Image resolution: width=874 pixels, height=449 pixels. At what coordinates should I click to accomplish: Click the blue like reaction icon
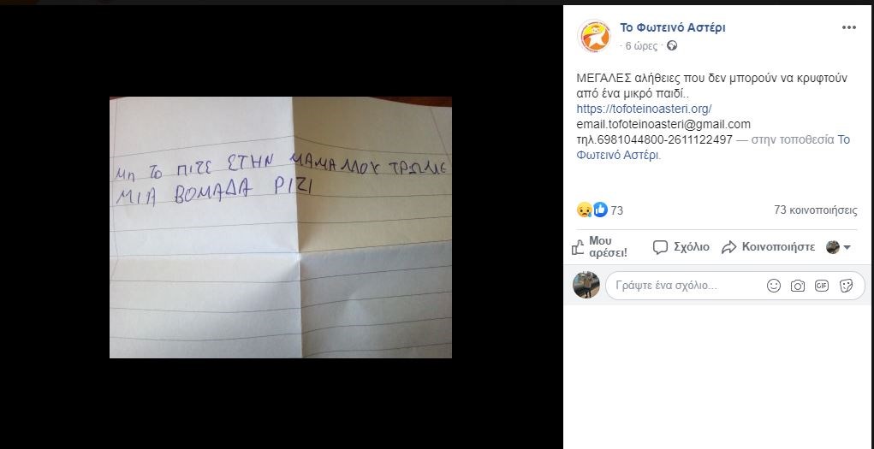pos(600,210)
